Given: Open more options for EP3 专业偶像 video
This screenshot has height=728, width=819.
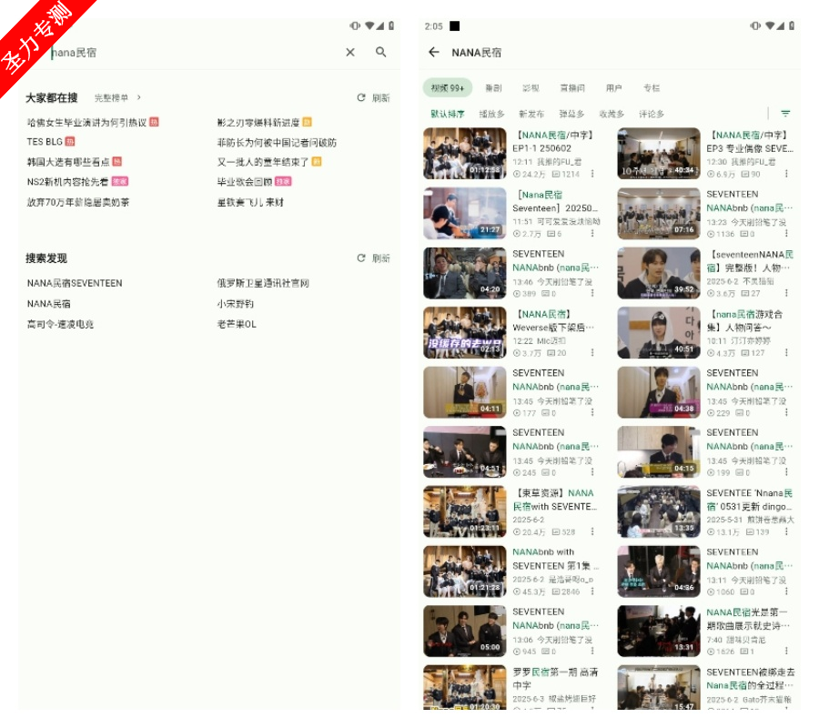Looking at the screenshot, I should [786, 174].
